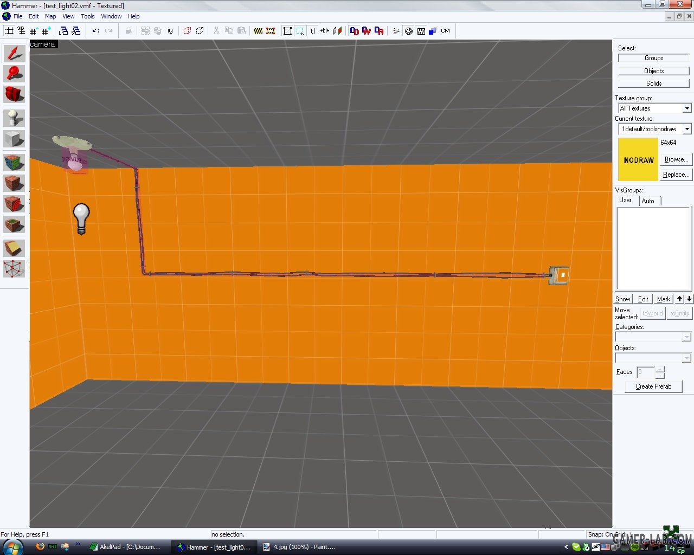This screenshot has height=555, width=694.
Task: Select the Vertex manipulation tool
Action: coord(14,268)
